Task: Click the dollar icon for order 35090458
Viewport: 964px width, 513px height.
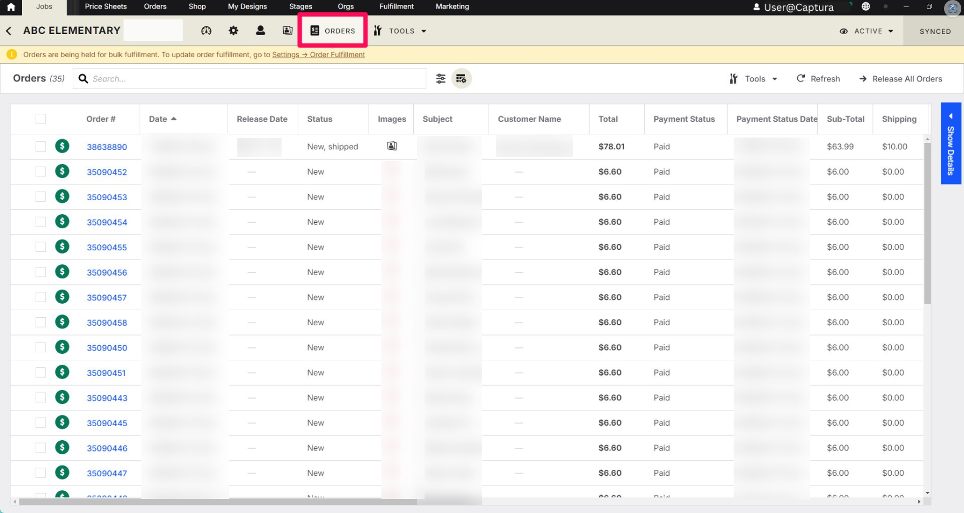Action: [x=62, y=322]
